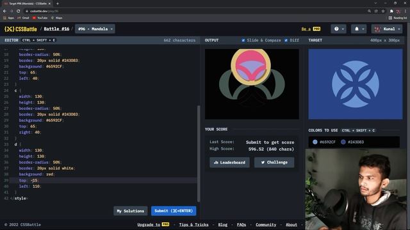Open Chrome menu three dots
Image resolution: width=410 pixels, height=230 pixels.
pyautogui.click(x=406, y=11)
